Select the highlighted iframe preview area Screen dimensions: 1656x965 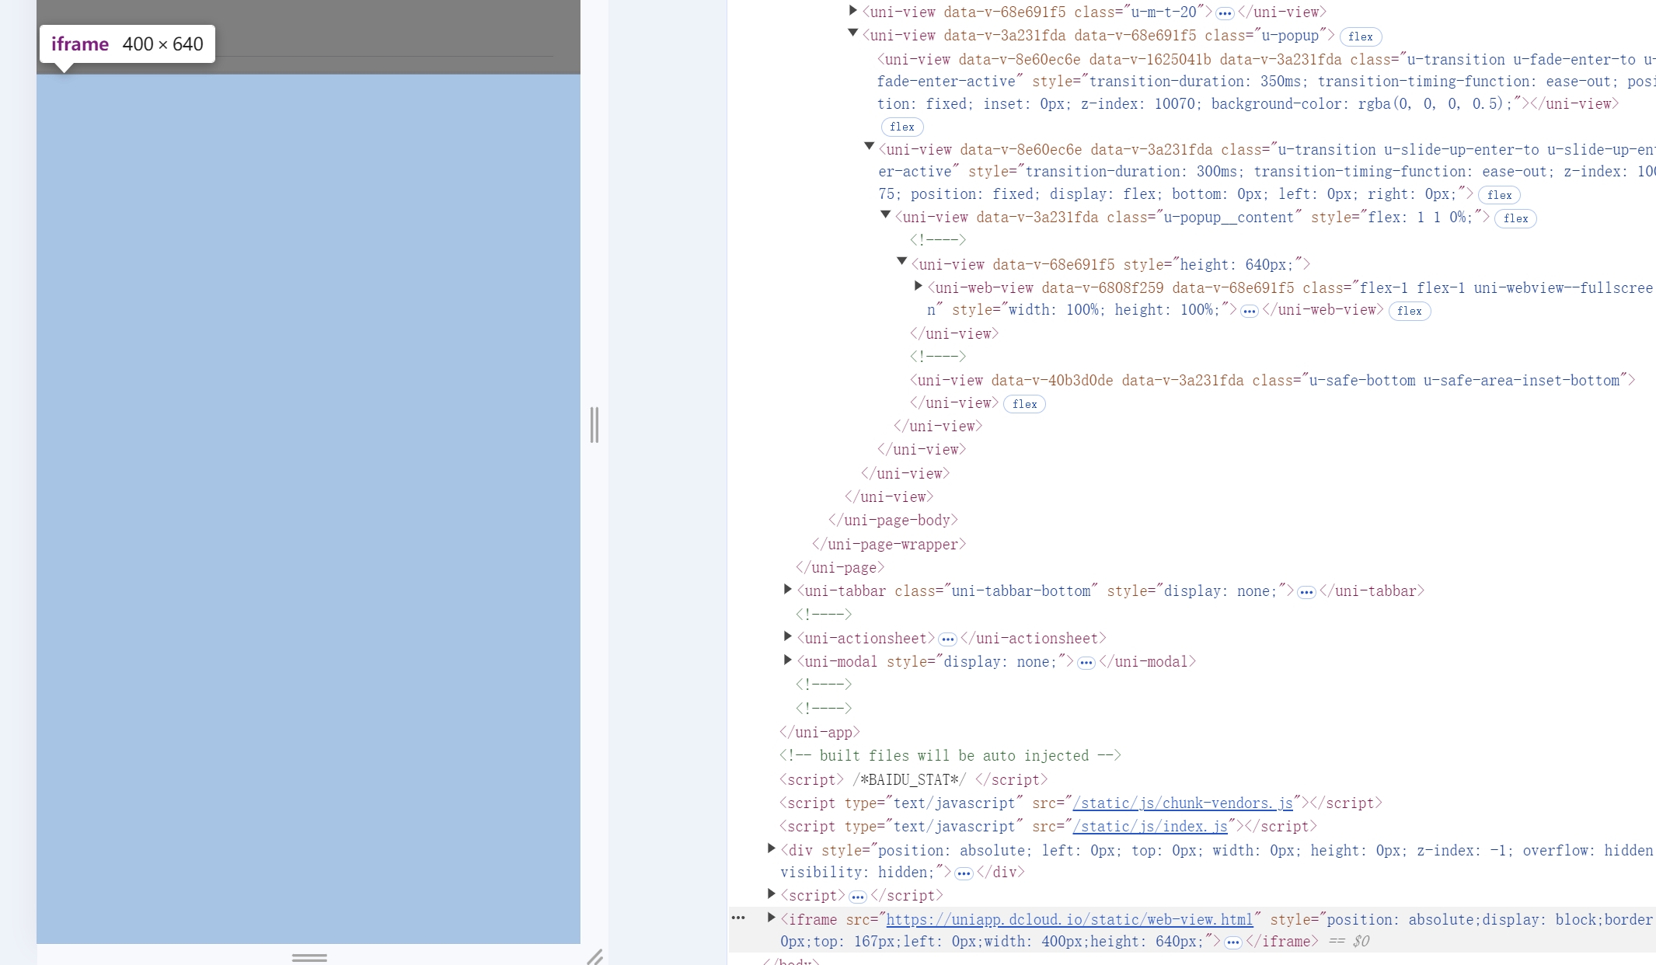[309, 509]
